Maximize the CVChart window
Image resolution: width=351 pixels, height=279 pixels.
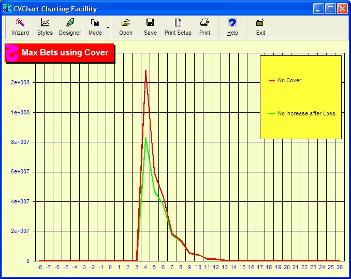(x=330, y=9)
